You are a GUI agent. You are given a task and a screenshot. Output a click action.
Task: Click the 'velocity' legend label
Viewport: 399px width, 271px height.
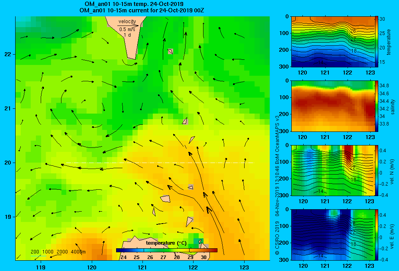(127, 22)
